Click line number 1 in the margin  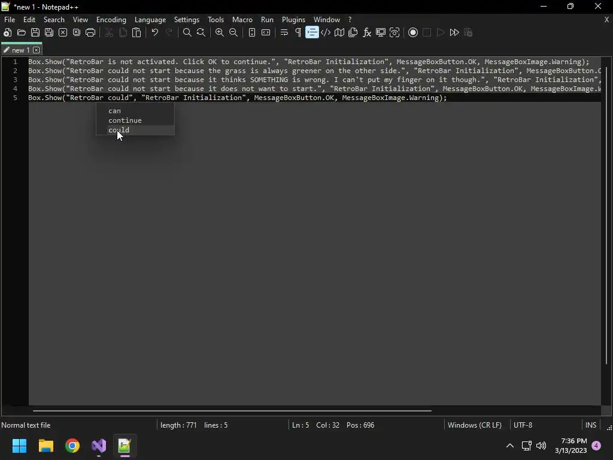pos(15,62)
